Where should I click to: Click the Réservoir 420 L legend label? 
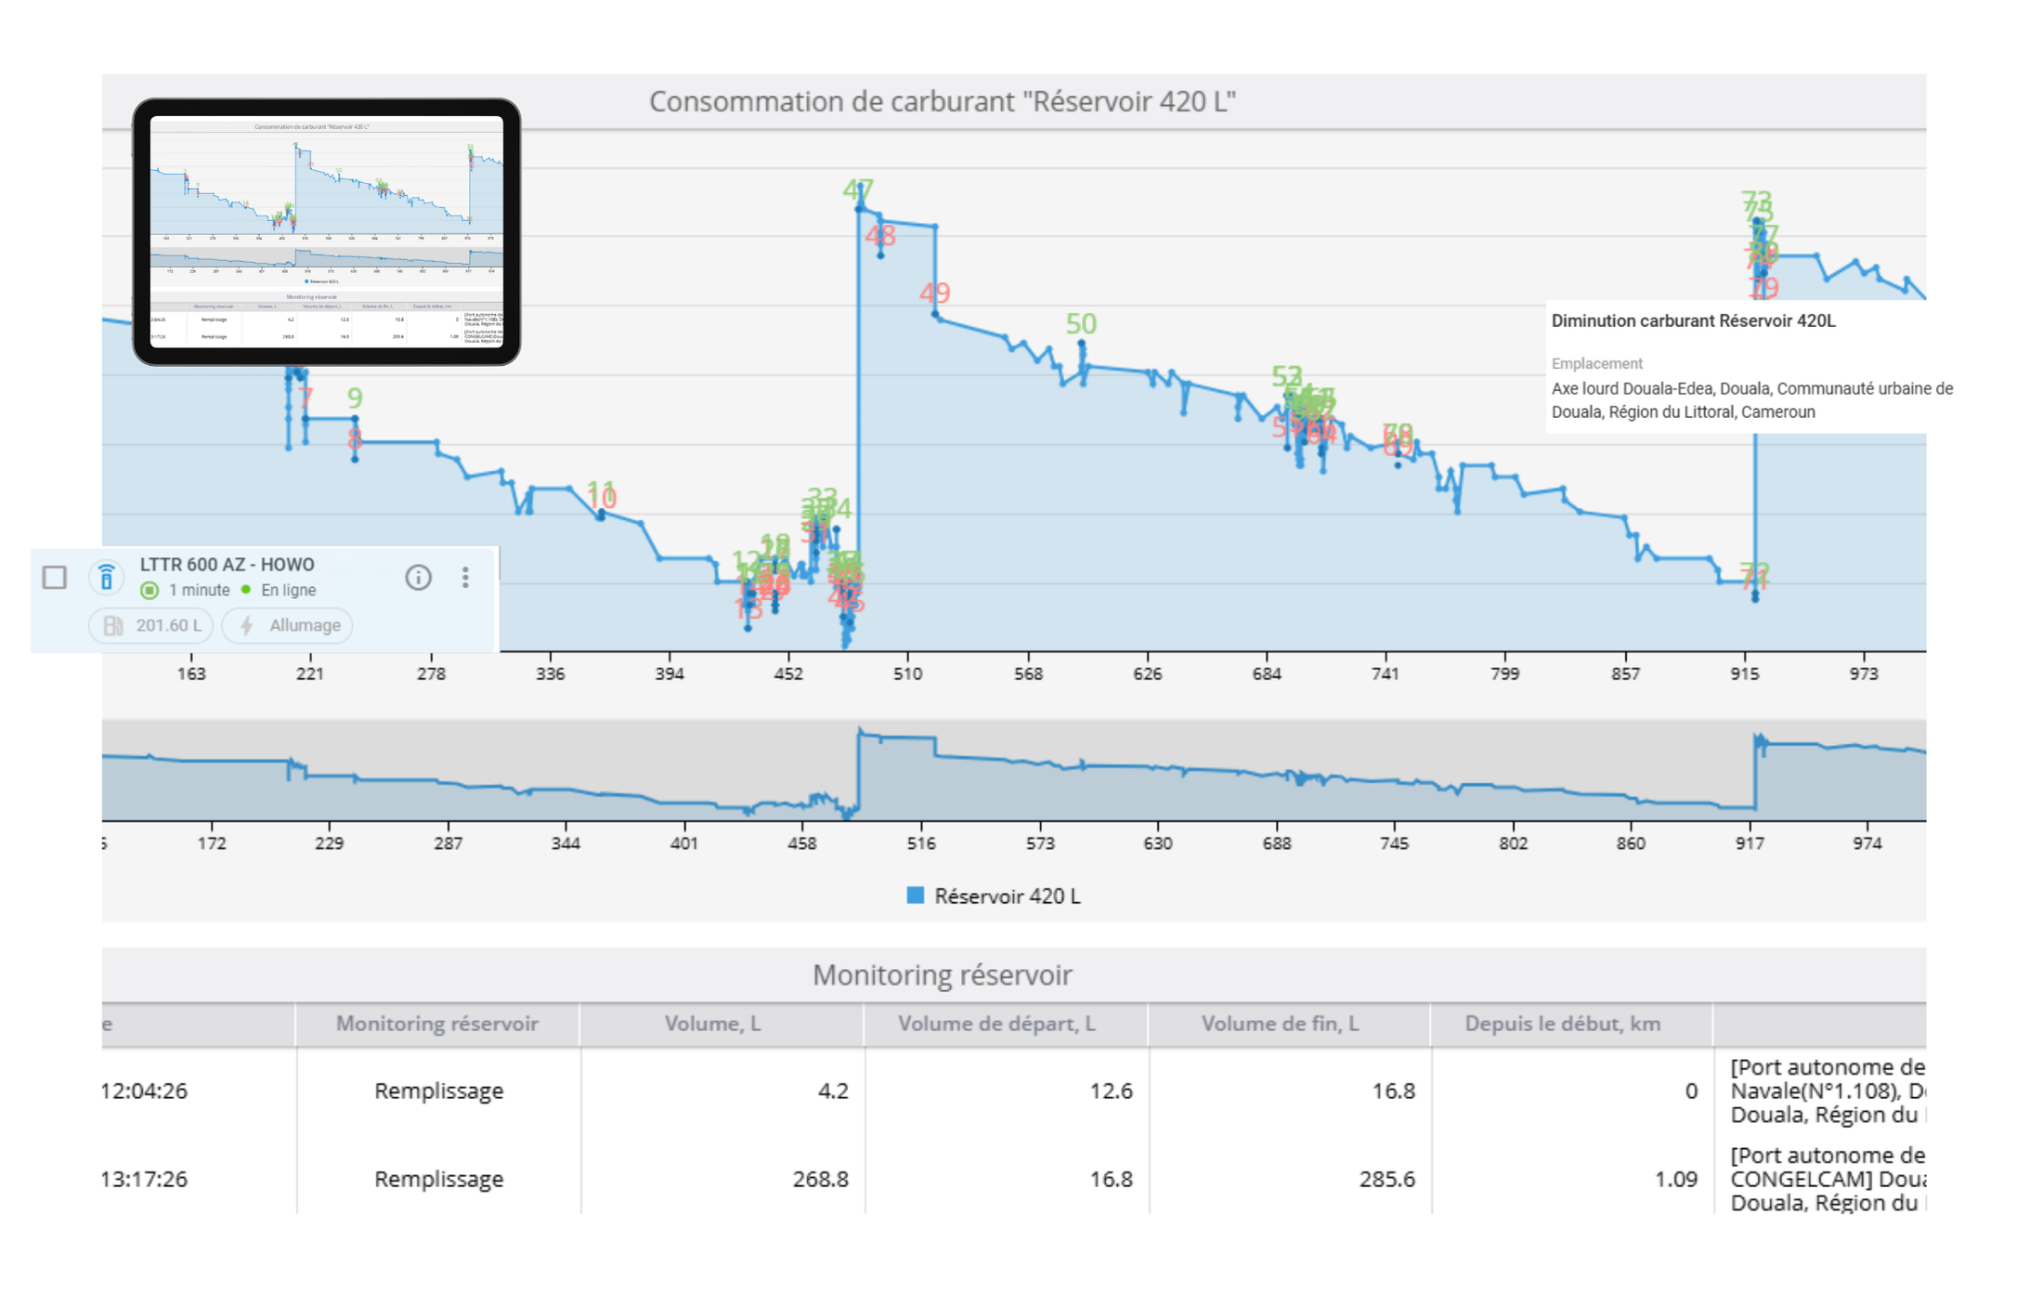point(1007,896)
